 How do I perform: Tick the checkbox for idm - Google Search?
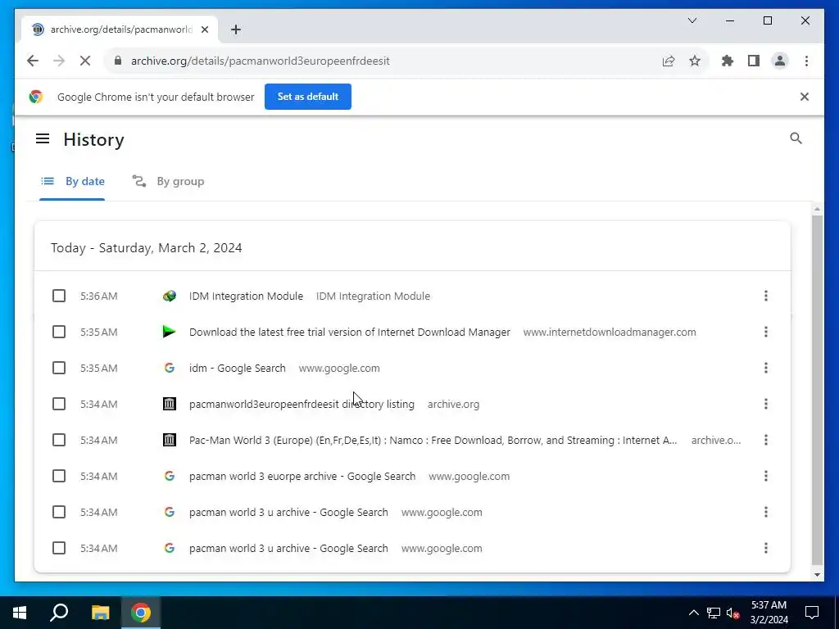pos(59,368)
